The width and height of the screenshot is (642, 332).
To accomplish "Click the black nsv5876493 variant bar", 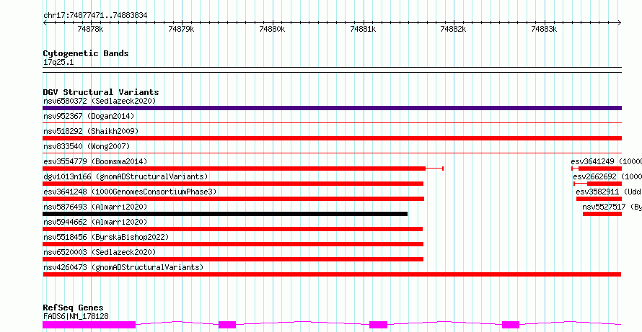I will [x=225, y=214].
